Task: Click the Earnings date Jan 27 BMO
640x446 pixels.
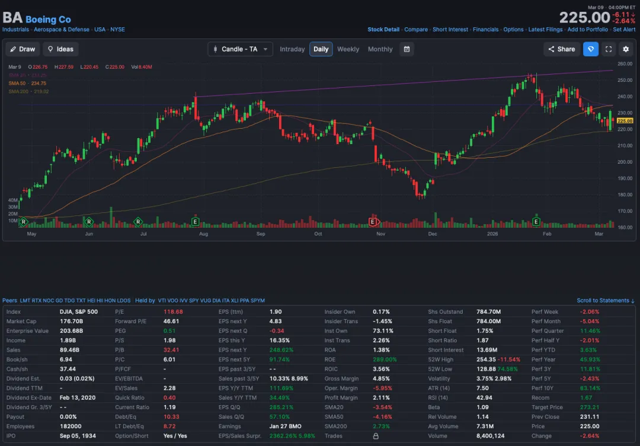Action: pos(285,426)
